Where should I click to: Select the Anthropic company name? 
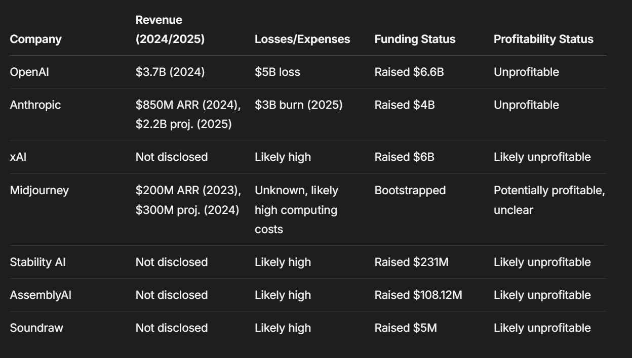[34, 105]
